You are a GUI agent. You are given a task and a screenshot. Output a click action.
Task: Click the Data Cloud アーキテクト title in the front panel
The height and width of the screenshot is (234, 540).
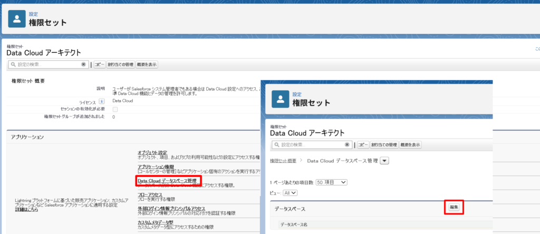pyautogui.click(x=307, y=133)
